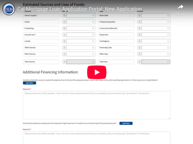Click the Share arrow icon
The height and width of the screenshot is (144, 193).
tap(181, 7)
